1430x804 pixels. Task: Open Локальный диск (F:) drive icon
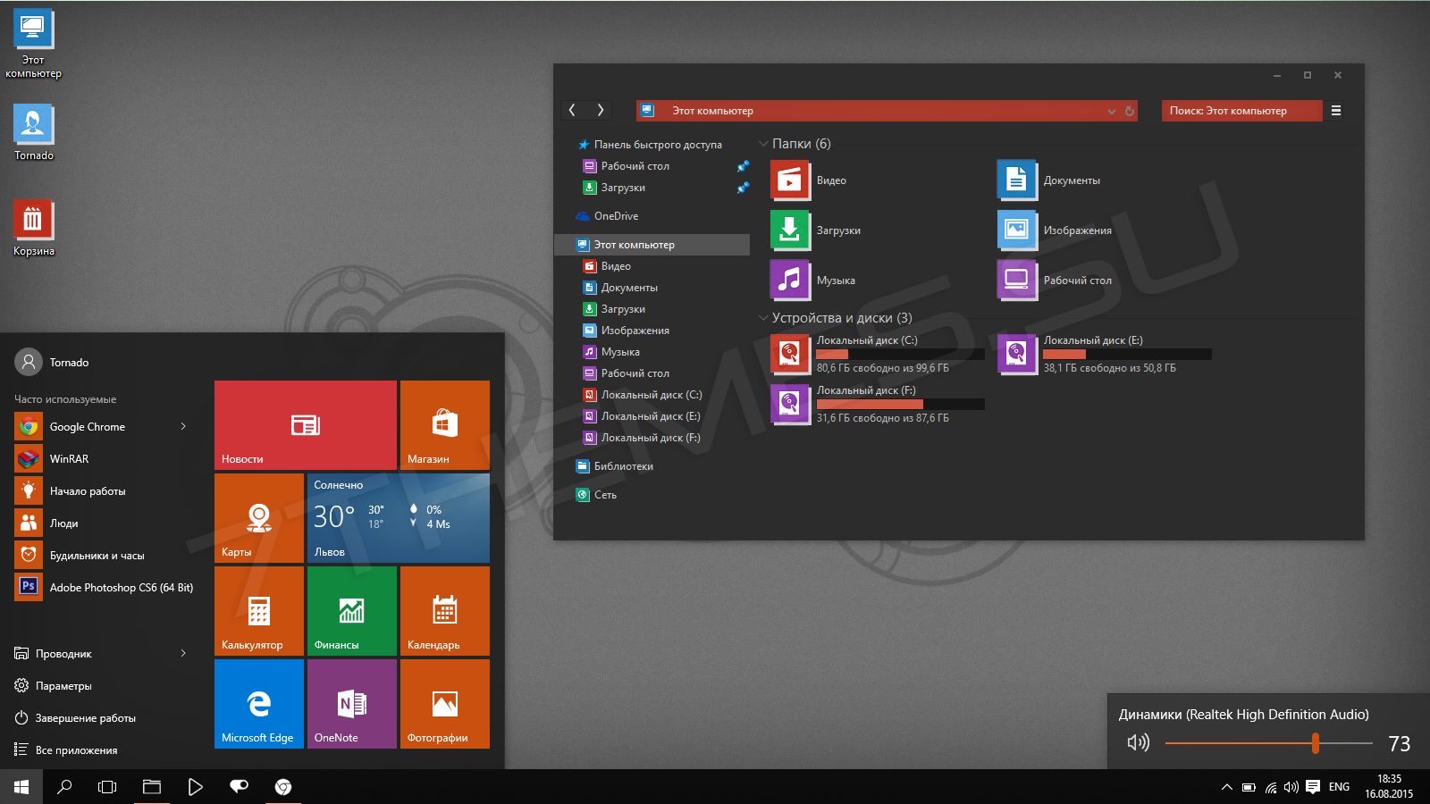point(790,405)
